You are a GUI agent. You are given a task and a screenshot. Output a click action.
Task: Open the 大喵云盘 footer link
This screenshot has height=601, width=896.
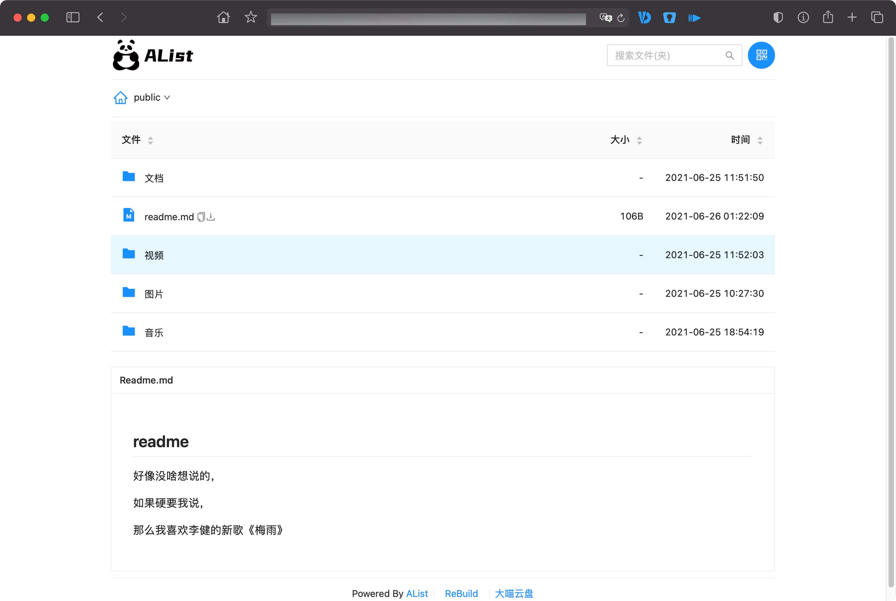pos(514,593)
